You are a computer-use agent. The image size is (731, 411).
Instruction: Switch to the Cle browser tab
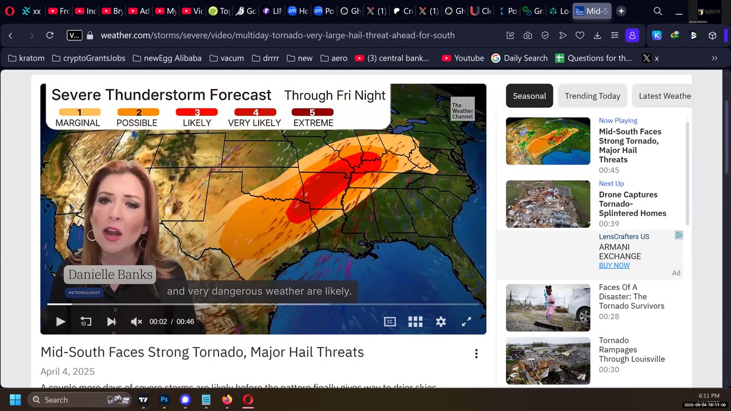481,11
